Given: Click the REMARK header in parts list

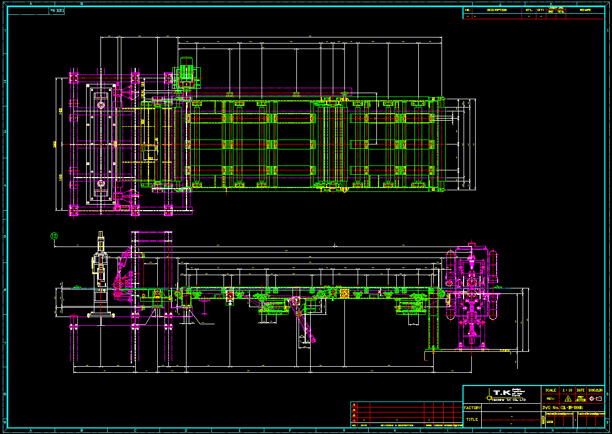Looking at the screenshot, I should [586, 10].
